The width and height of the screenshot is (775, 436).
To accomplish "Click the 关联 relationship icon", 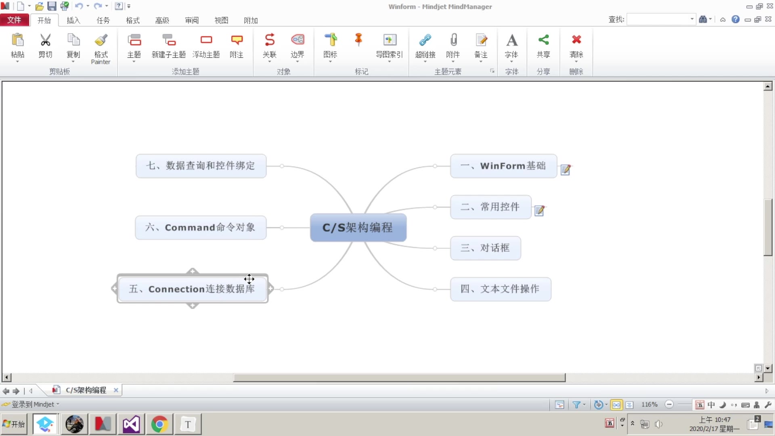I will click(x=269, y=40).
